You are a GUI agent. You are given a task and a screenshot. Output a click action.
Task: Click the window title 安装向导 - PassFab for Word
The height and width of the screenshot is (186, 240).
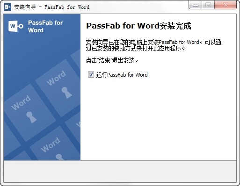tap(51, 7)
